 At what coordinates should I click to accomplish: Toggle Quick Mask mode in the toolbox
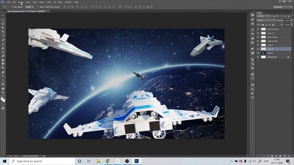coord(3,104)
